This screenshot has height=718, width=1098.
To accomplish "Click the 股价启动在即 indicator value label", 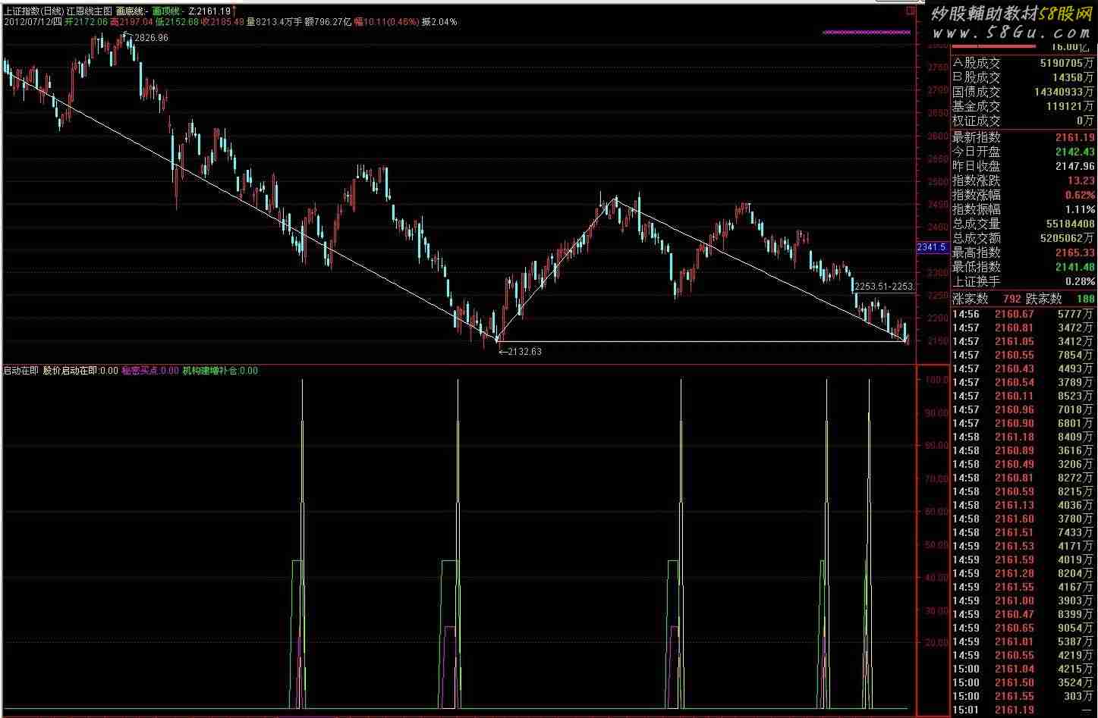I will [80, 371].
